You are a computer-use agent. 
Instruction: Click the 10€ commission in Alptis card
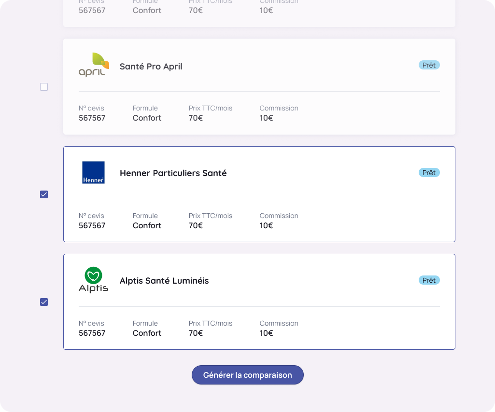pyautogui.click(x=266, y=333)
